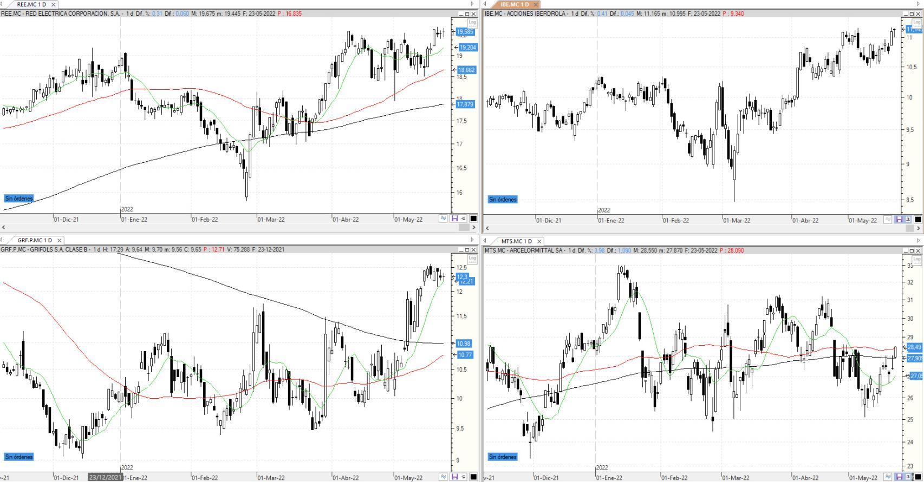924x482 pixels.
Task: Click the tab strip right arrow above REE.MC chart
Action: [x=472, y=4]
